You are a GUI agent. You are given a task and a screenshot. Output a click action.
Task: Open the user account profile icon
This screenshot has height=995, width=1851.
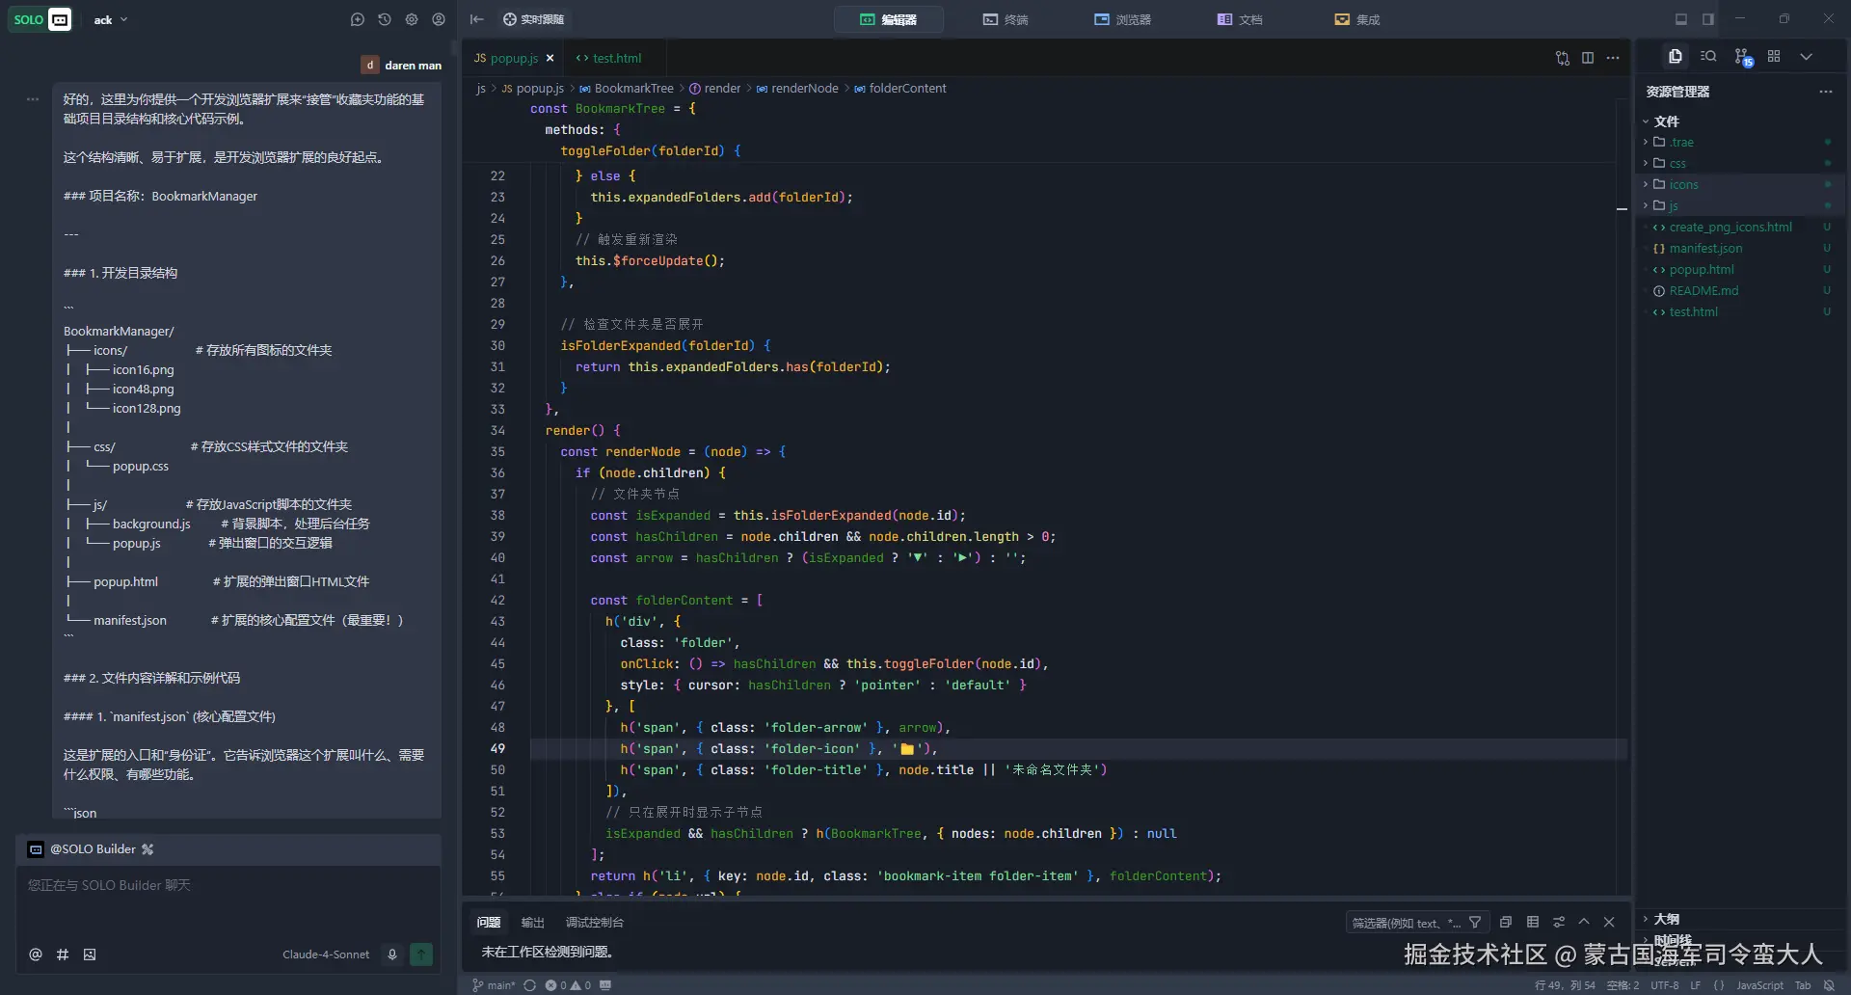pyautogui.click(x=439, y=19)
